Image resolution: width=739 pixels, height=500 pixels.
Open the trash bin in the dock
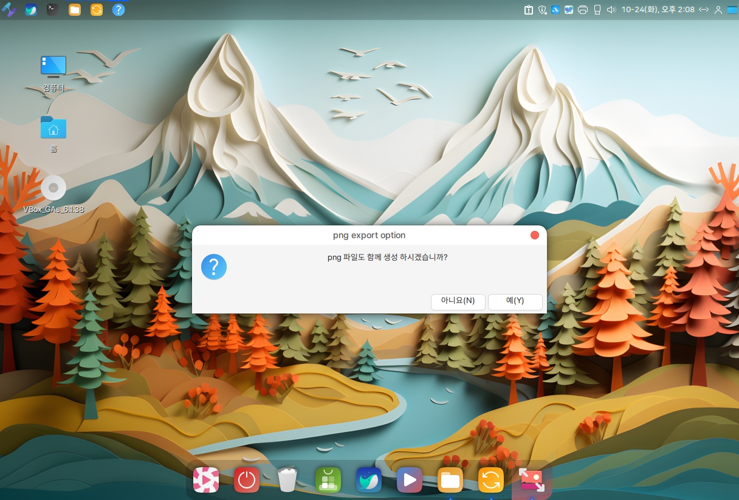(x=287, y=481)
